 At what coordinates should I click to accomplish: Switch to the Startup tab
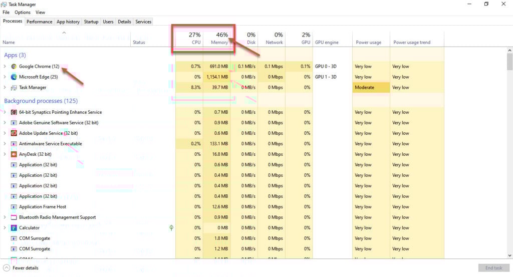coord(91,22)
